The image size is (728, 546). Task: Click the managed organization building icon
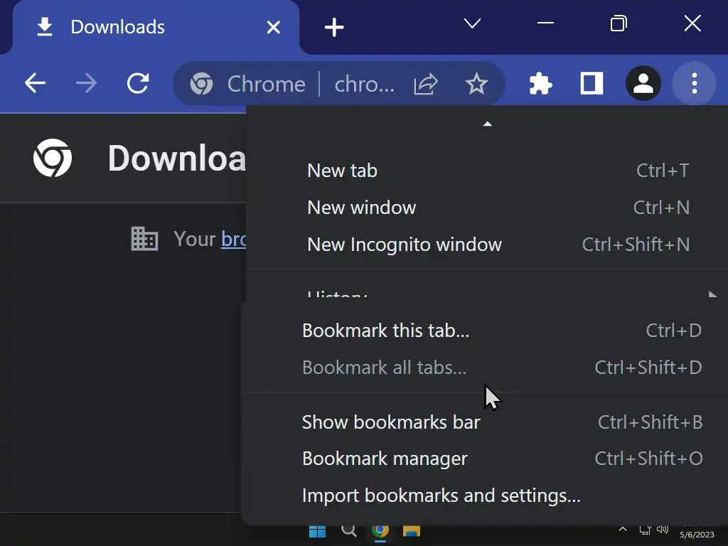tap(144, 239)
